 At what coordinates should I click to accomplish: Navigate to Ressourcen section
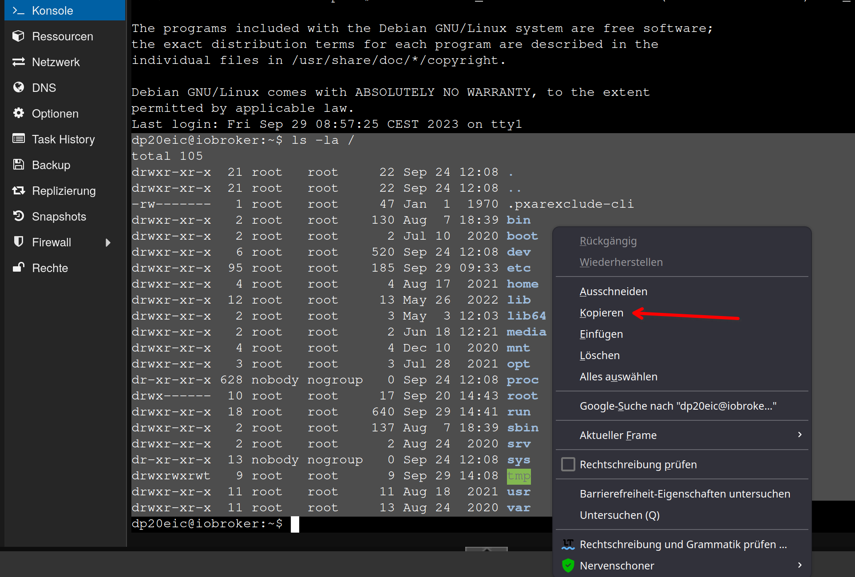coord(61,37)
